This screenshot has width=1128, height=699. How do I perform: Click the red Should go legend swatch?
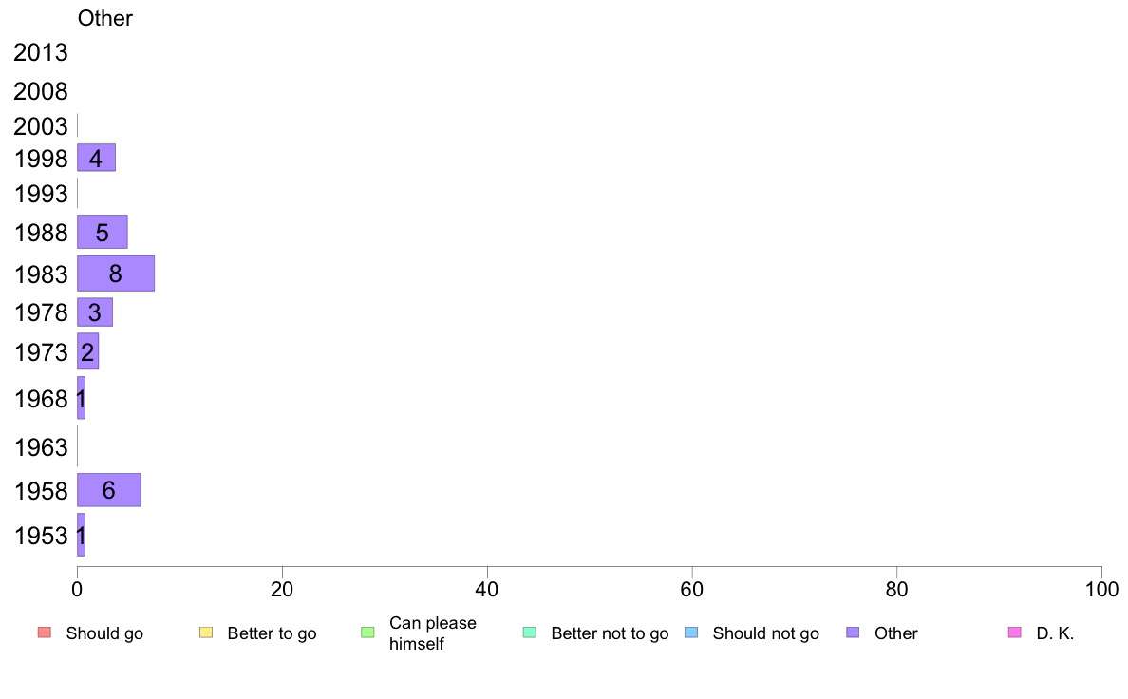click(x=45, y=633)
